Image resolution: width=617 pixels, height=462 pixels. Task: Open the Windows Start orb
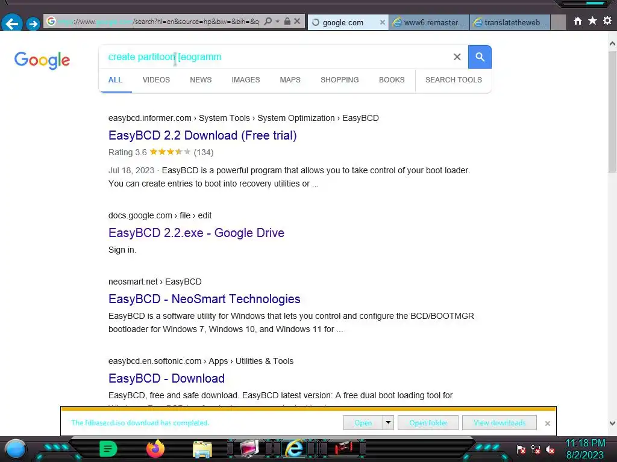pos(16,449)
